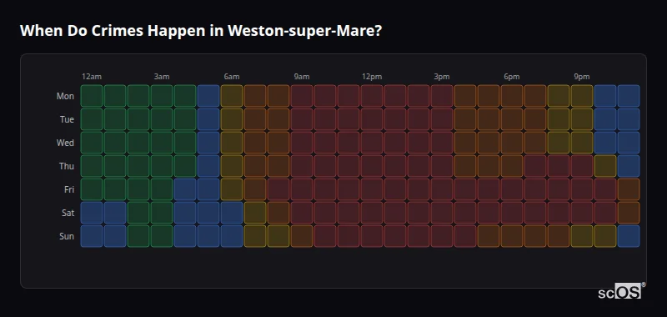This screenshot has height=317, width=667.
Task: Click the Saturday 3am green cell
Action: coord(162,213)
